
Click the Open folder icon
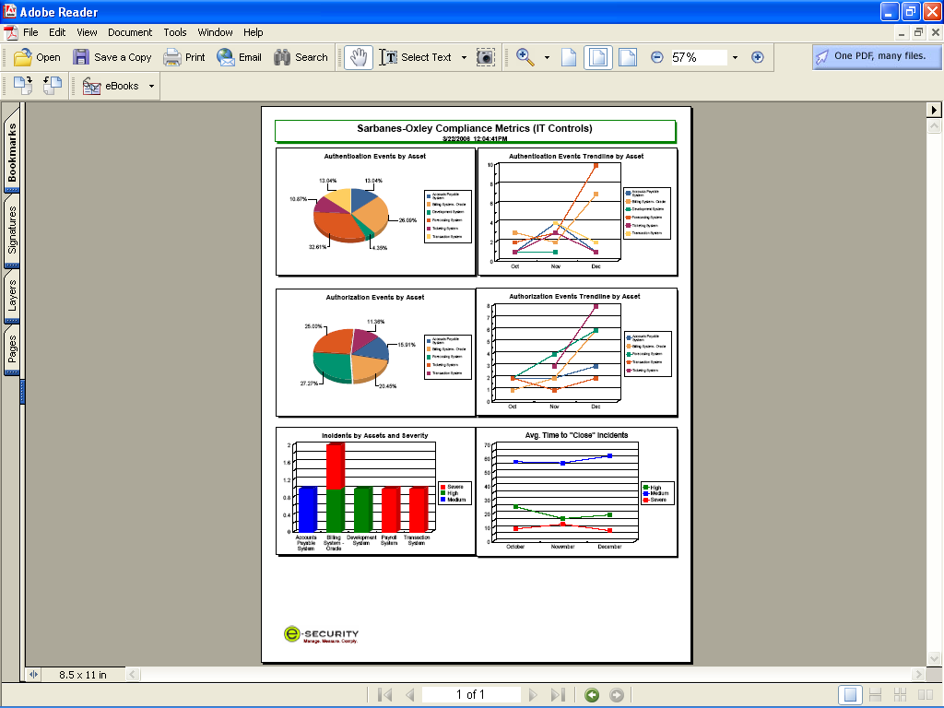(x=23, y=57)
